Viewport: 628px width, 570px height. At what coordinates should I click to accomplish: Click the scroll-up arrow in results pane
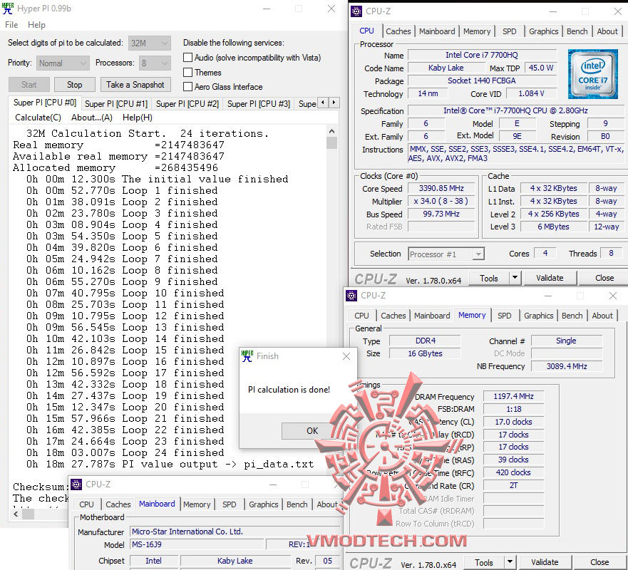331,131
